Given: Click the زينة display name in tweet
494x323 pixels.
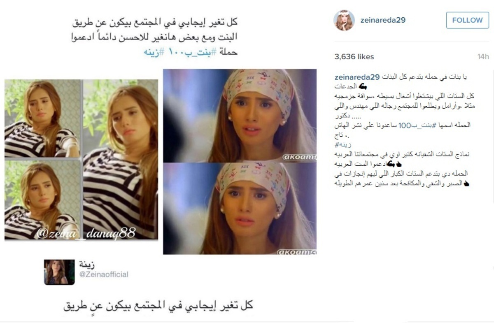Looking at the screenshot, I should point(86,265).
